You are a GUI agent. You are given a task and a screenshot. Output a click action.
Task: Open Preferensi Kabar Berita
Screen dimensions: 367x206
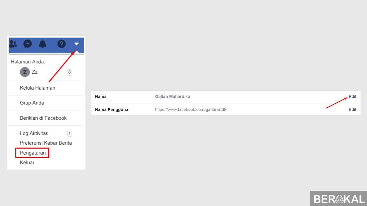click(x=46, y=143)
